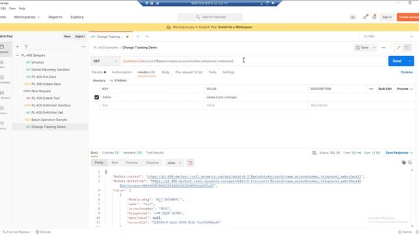Viewport: 419px width, 235px height.
Task: Click the Save button
Action: (362, 48)
